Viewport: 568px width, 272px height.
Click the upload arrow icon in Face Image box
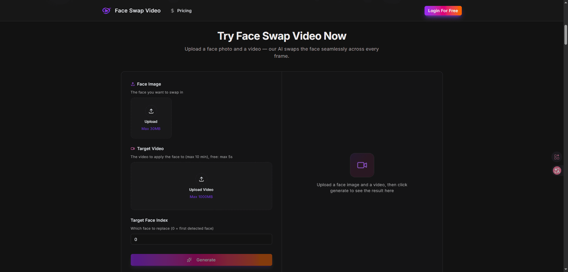point(151,111)
